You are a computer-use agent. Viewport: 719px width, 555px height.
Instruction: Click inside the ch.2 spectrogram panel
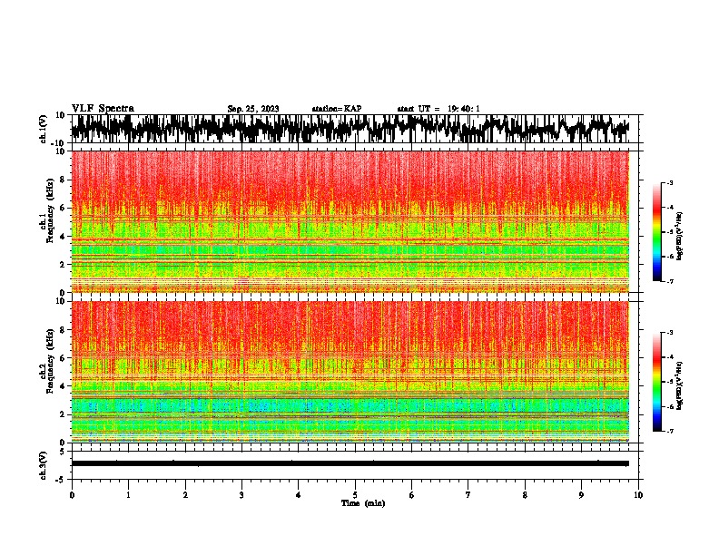(x=350, y=372)
